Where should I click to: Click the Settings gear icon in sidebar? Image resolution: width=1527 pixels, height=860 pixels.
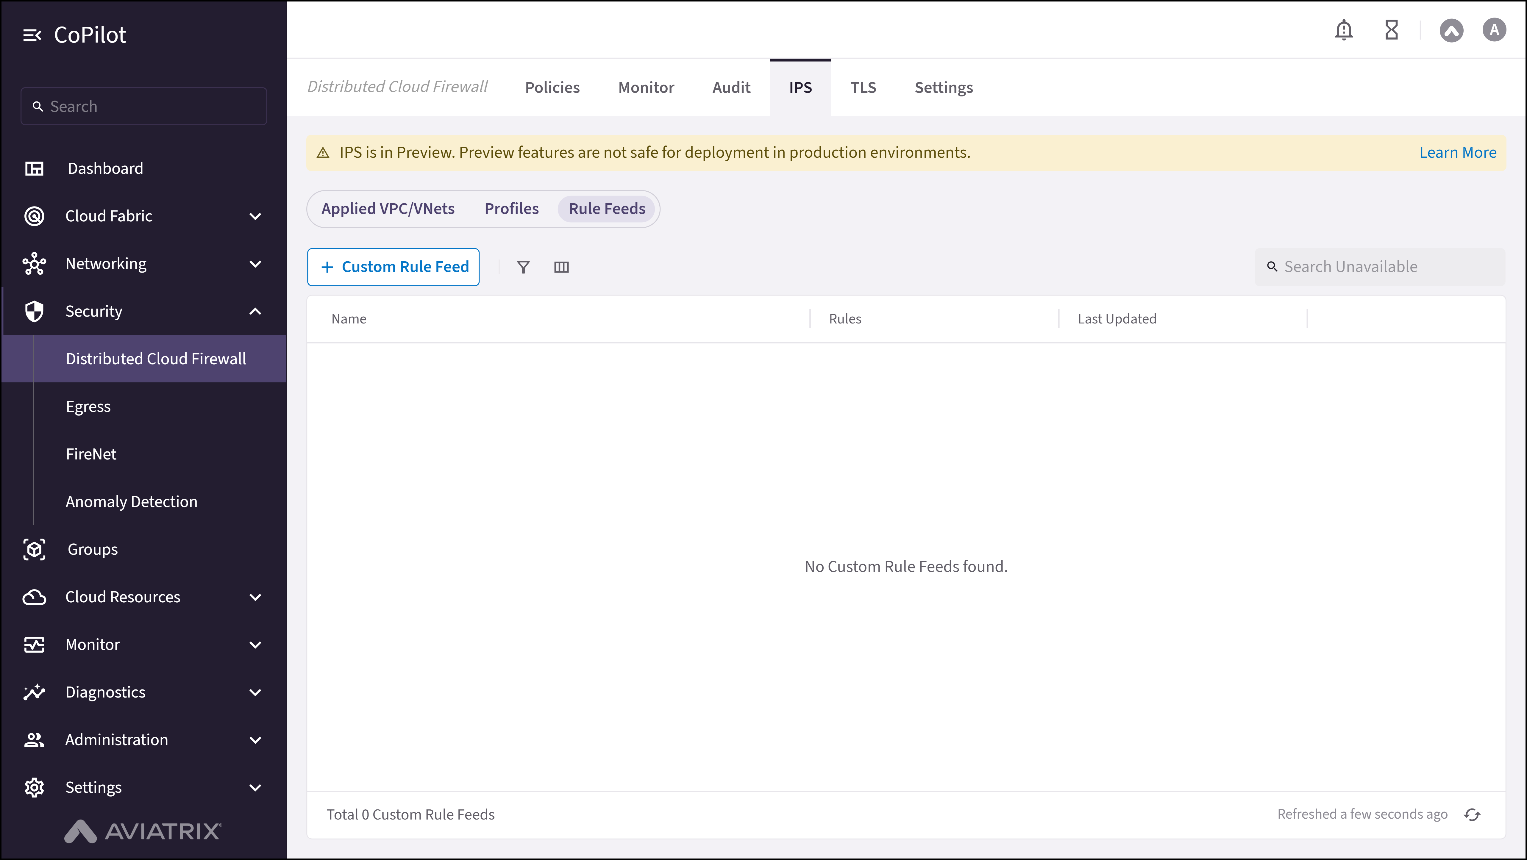pos(35,788)
